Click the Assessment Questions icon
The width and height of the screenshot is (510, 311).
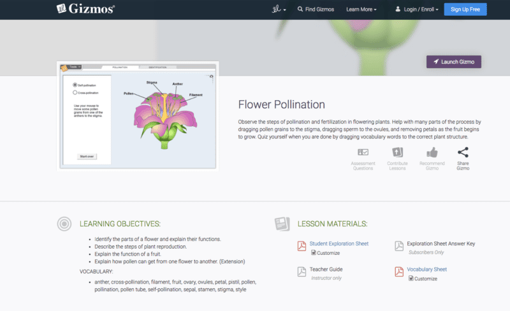(363, 152)
